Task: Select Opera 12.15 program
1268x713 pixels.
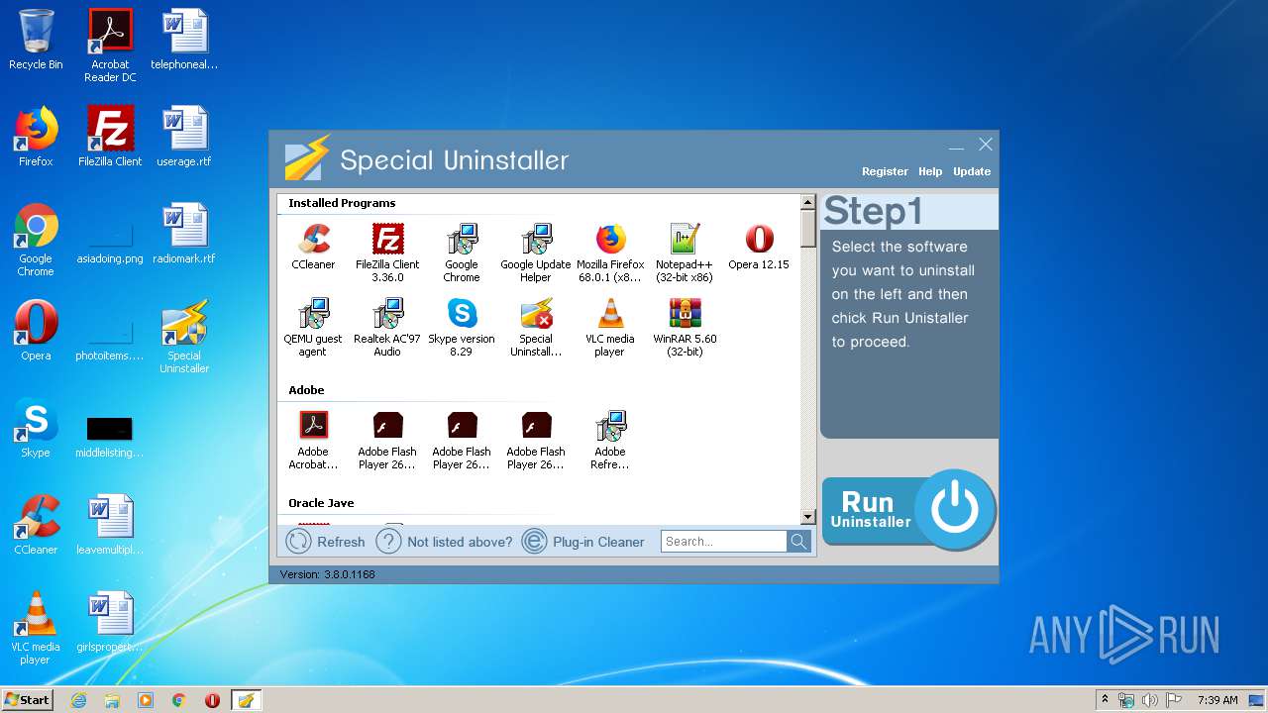Action: [x=759, y=247]
